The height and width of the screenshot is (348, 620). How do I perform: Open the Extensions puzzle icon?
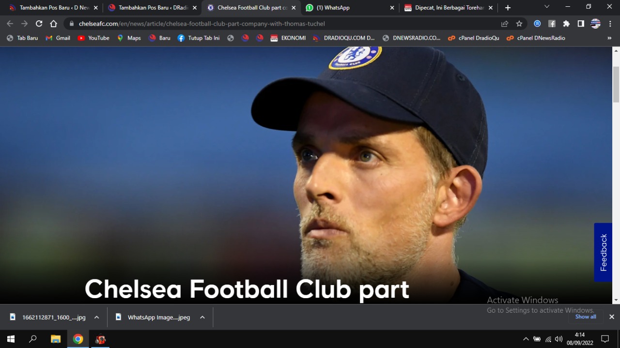(x=566, y=24)
